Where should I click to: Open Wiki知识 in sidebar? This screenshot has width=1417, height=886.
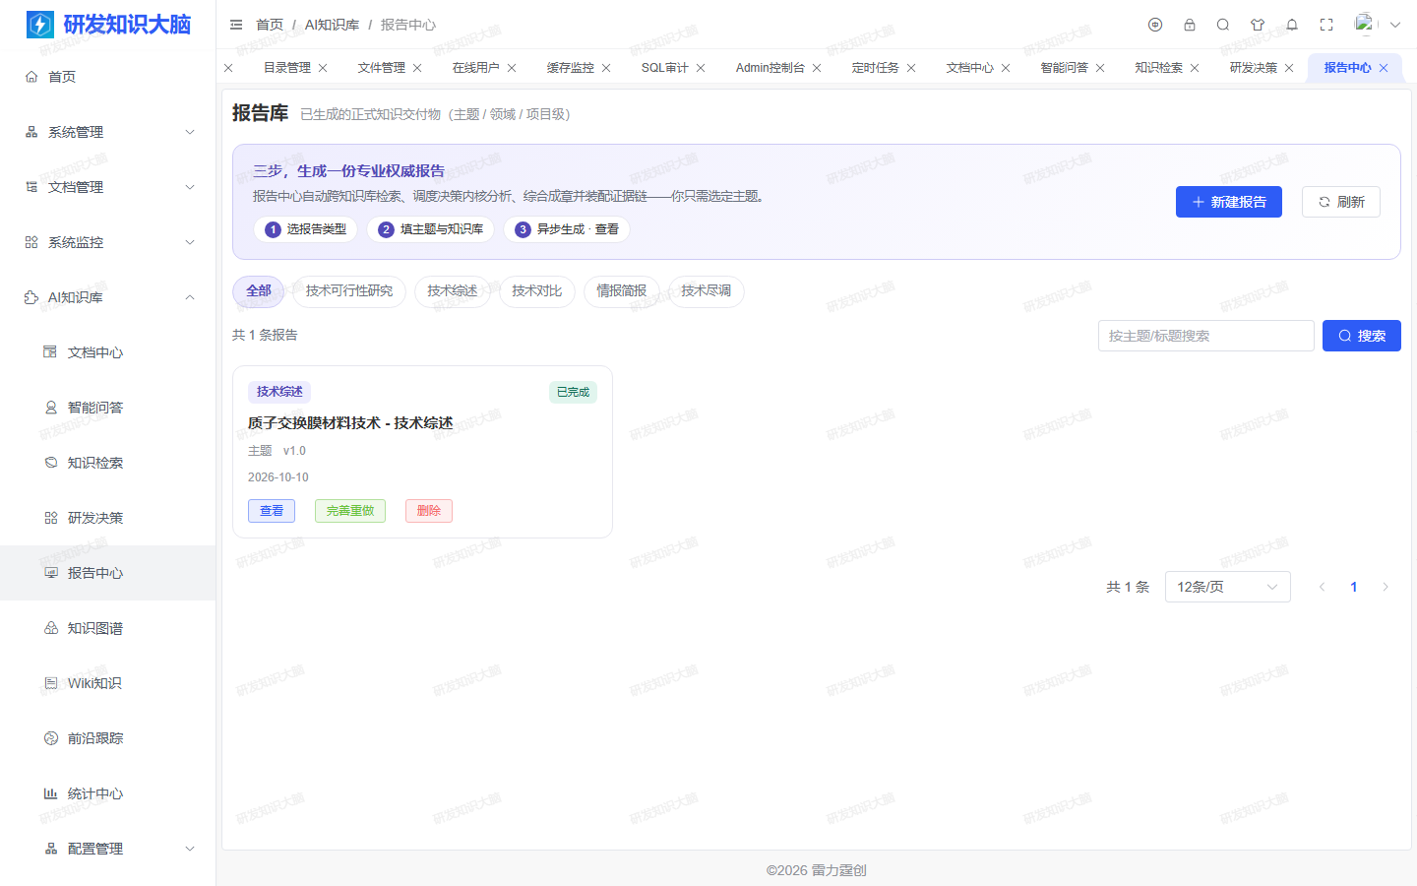click(108, 683)
